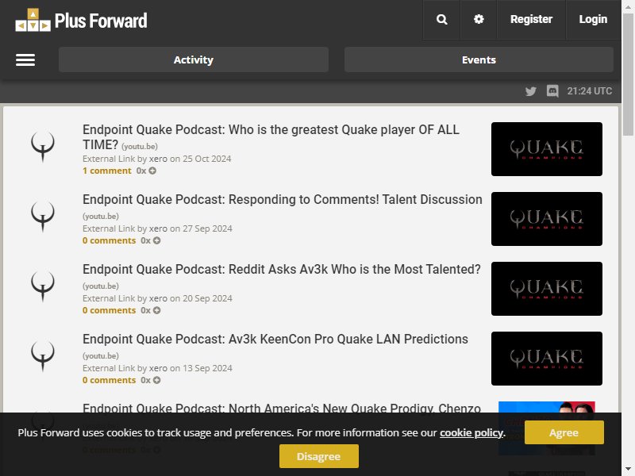View comments on 'Responding to Comments' post
Image resolution: width=635 pixels, height=476 pixels.
tap(110, 240)
